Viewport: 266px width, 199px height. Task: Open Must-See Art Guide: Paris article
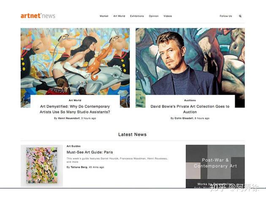click(x=90, y=152)
